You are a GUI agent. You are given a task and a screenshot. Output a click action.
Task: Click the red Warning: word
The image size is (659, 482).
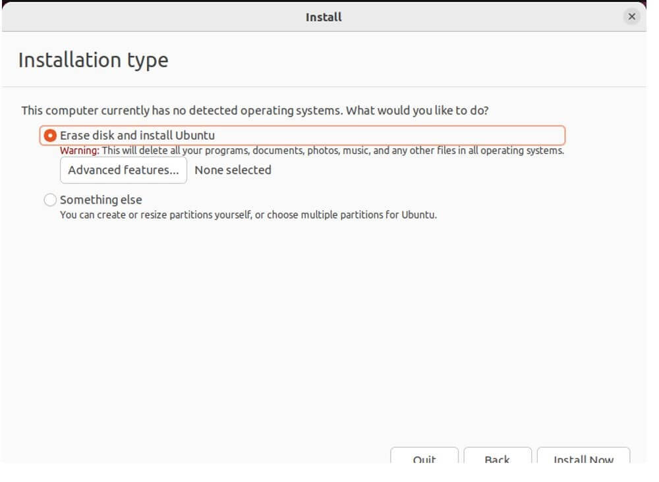coord(80,151)
